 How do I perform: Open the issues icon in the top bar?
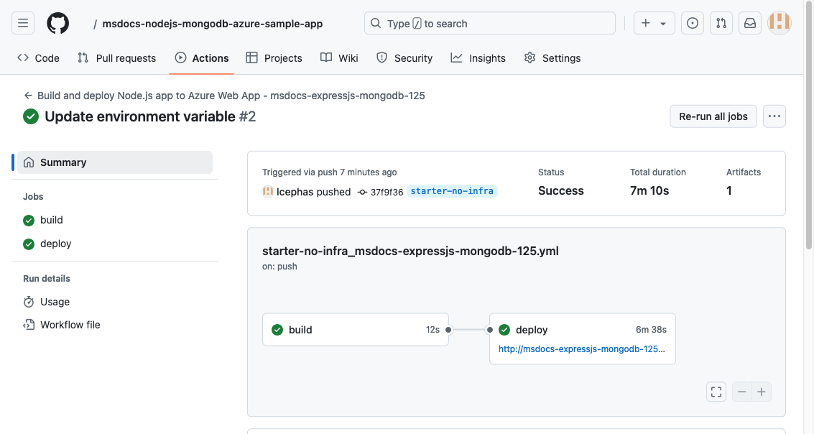click(x=692, y=23)
